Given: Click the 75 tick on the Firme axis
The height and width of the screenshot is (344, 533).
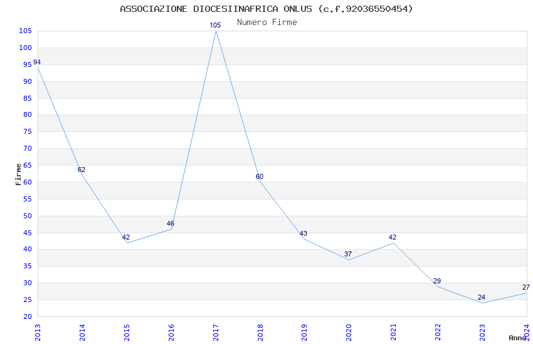Looking at the screenshot, I should pos(28,131).
